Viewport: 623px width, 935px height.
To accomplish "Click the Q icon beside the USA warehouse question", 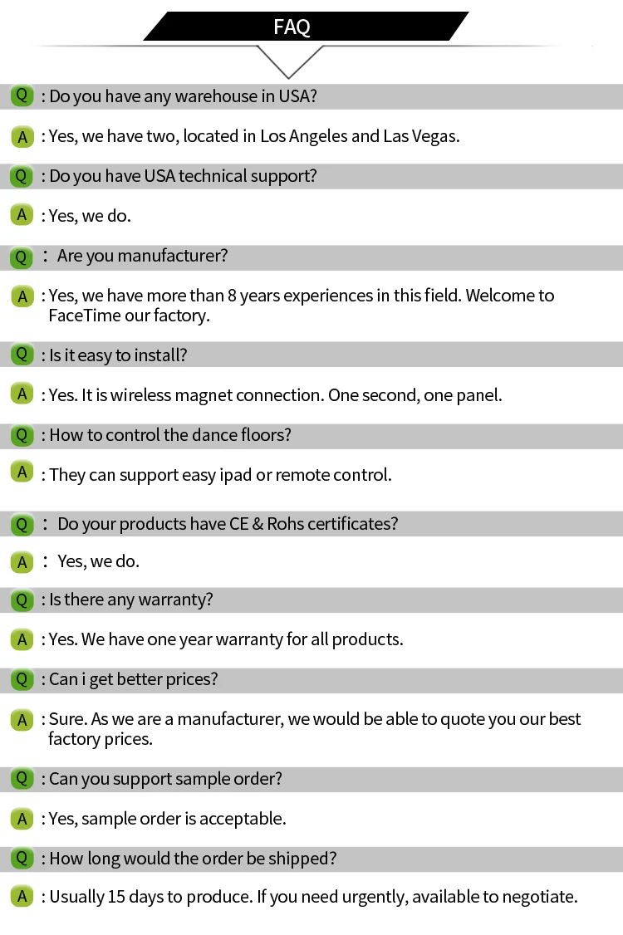I will 22,95.
